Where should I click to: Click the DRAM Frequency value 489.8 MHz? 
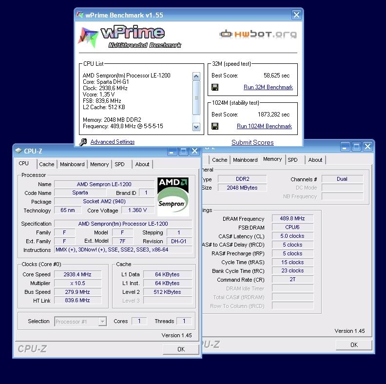[x=292, y=218]
